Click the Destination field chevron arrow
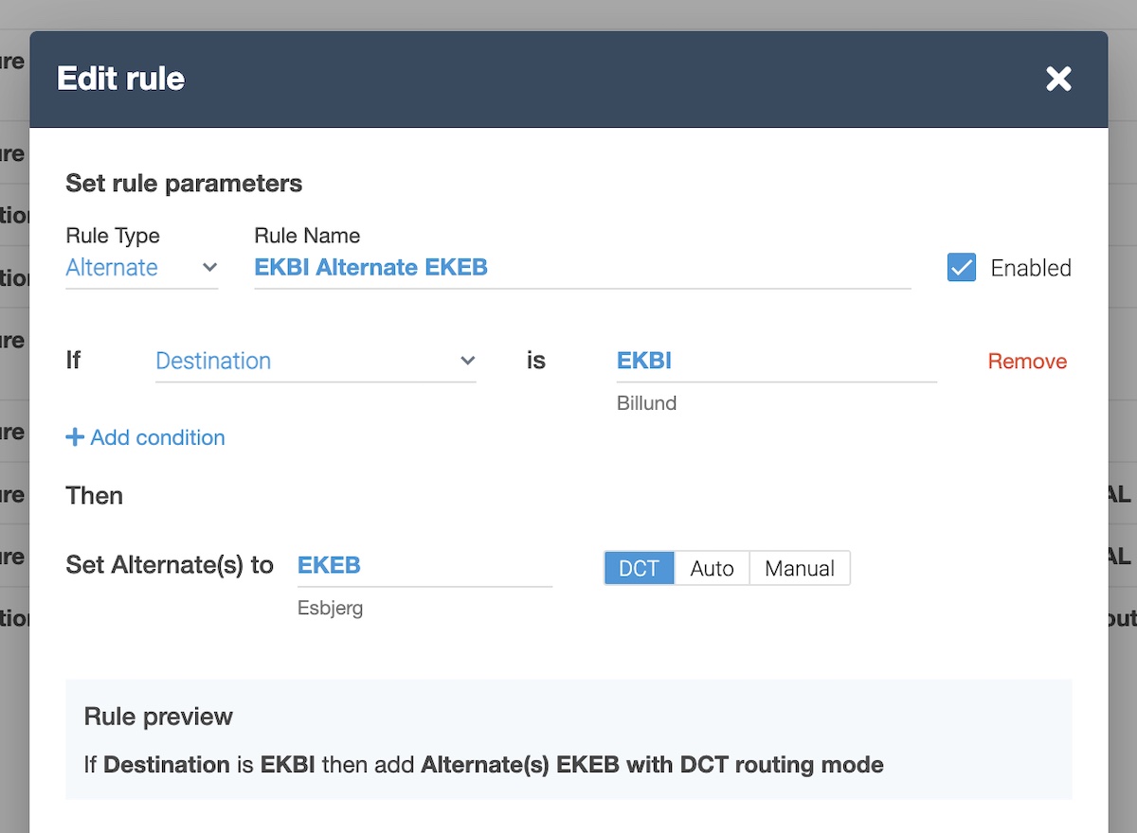The width and height of the screenshot is (1137, 833). pos(467,361)
